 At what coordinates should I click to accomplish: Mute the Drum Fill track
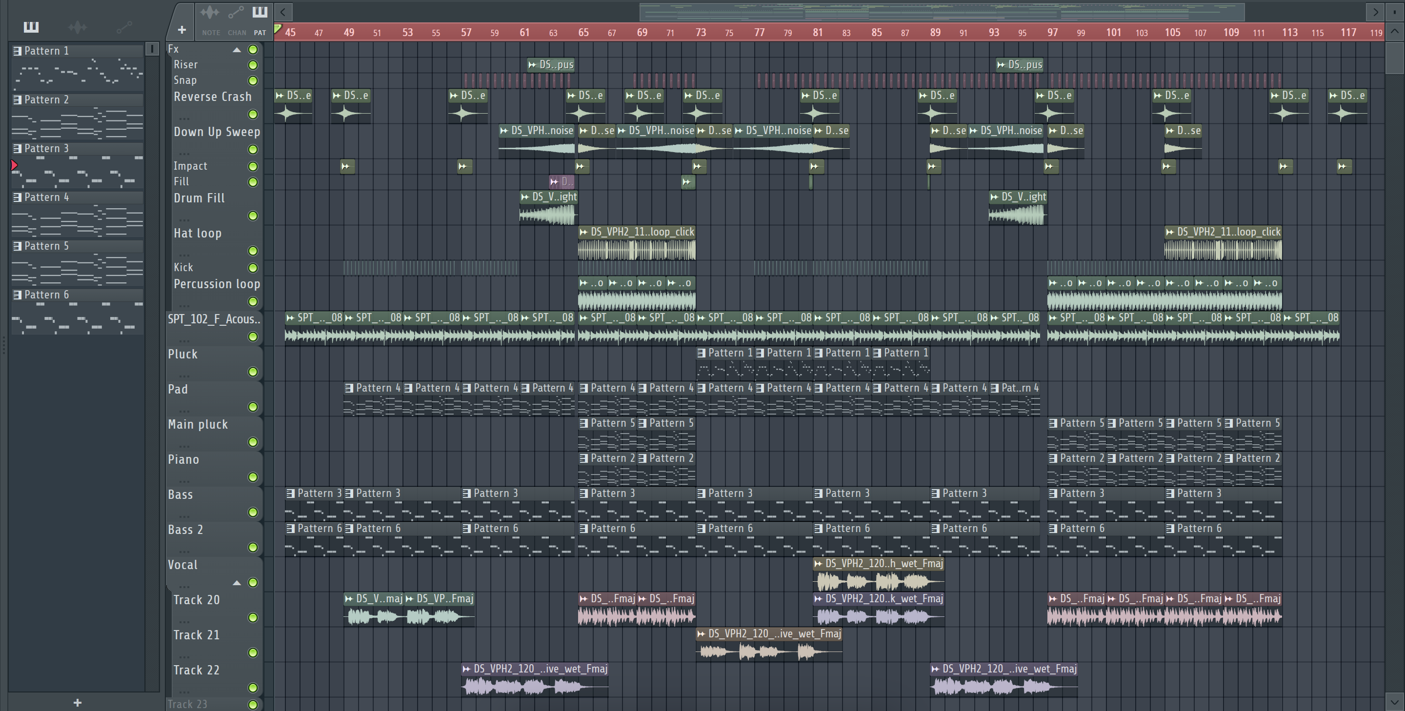tap(253, 216)
